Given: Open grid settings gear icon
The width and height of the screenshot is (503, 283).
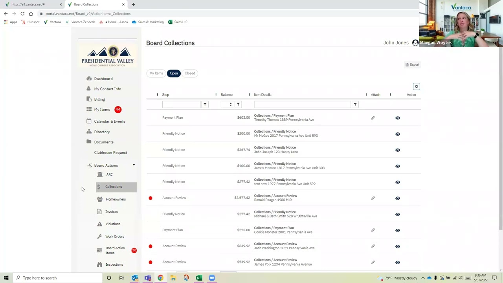Looking at the screenshot, I should click(x=417, y=86).
